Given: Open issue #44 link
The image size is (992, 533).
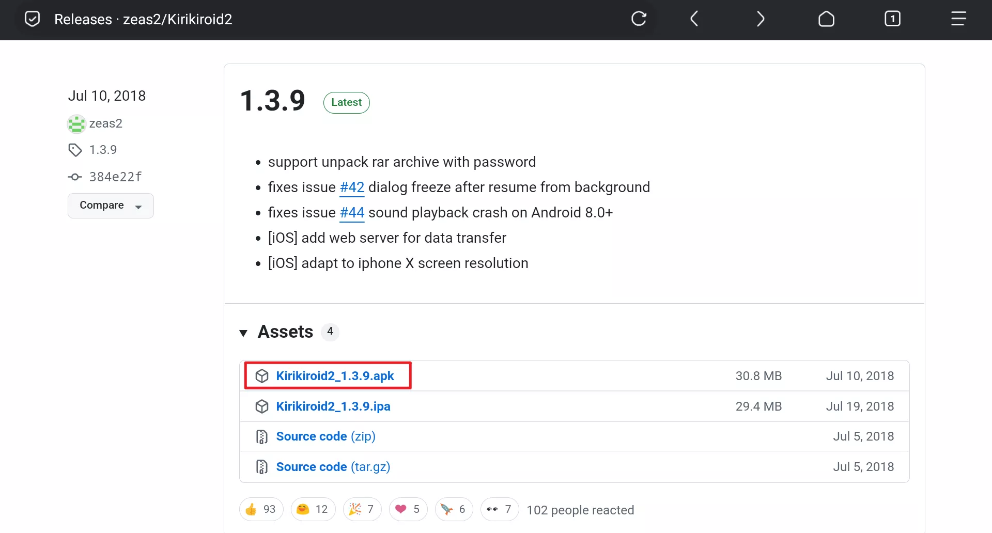Looking at the screenshot, I should point(352,213).
